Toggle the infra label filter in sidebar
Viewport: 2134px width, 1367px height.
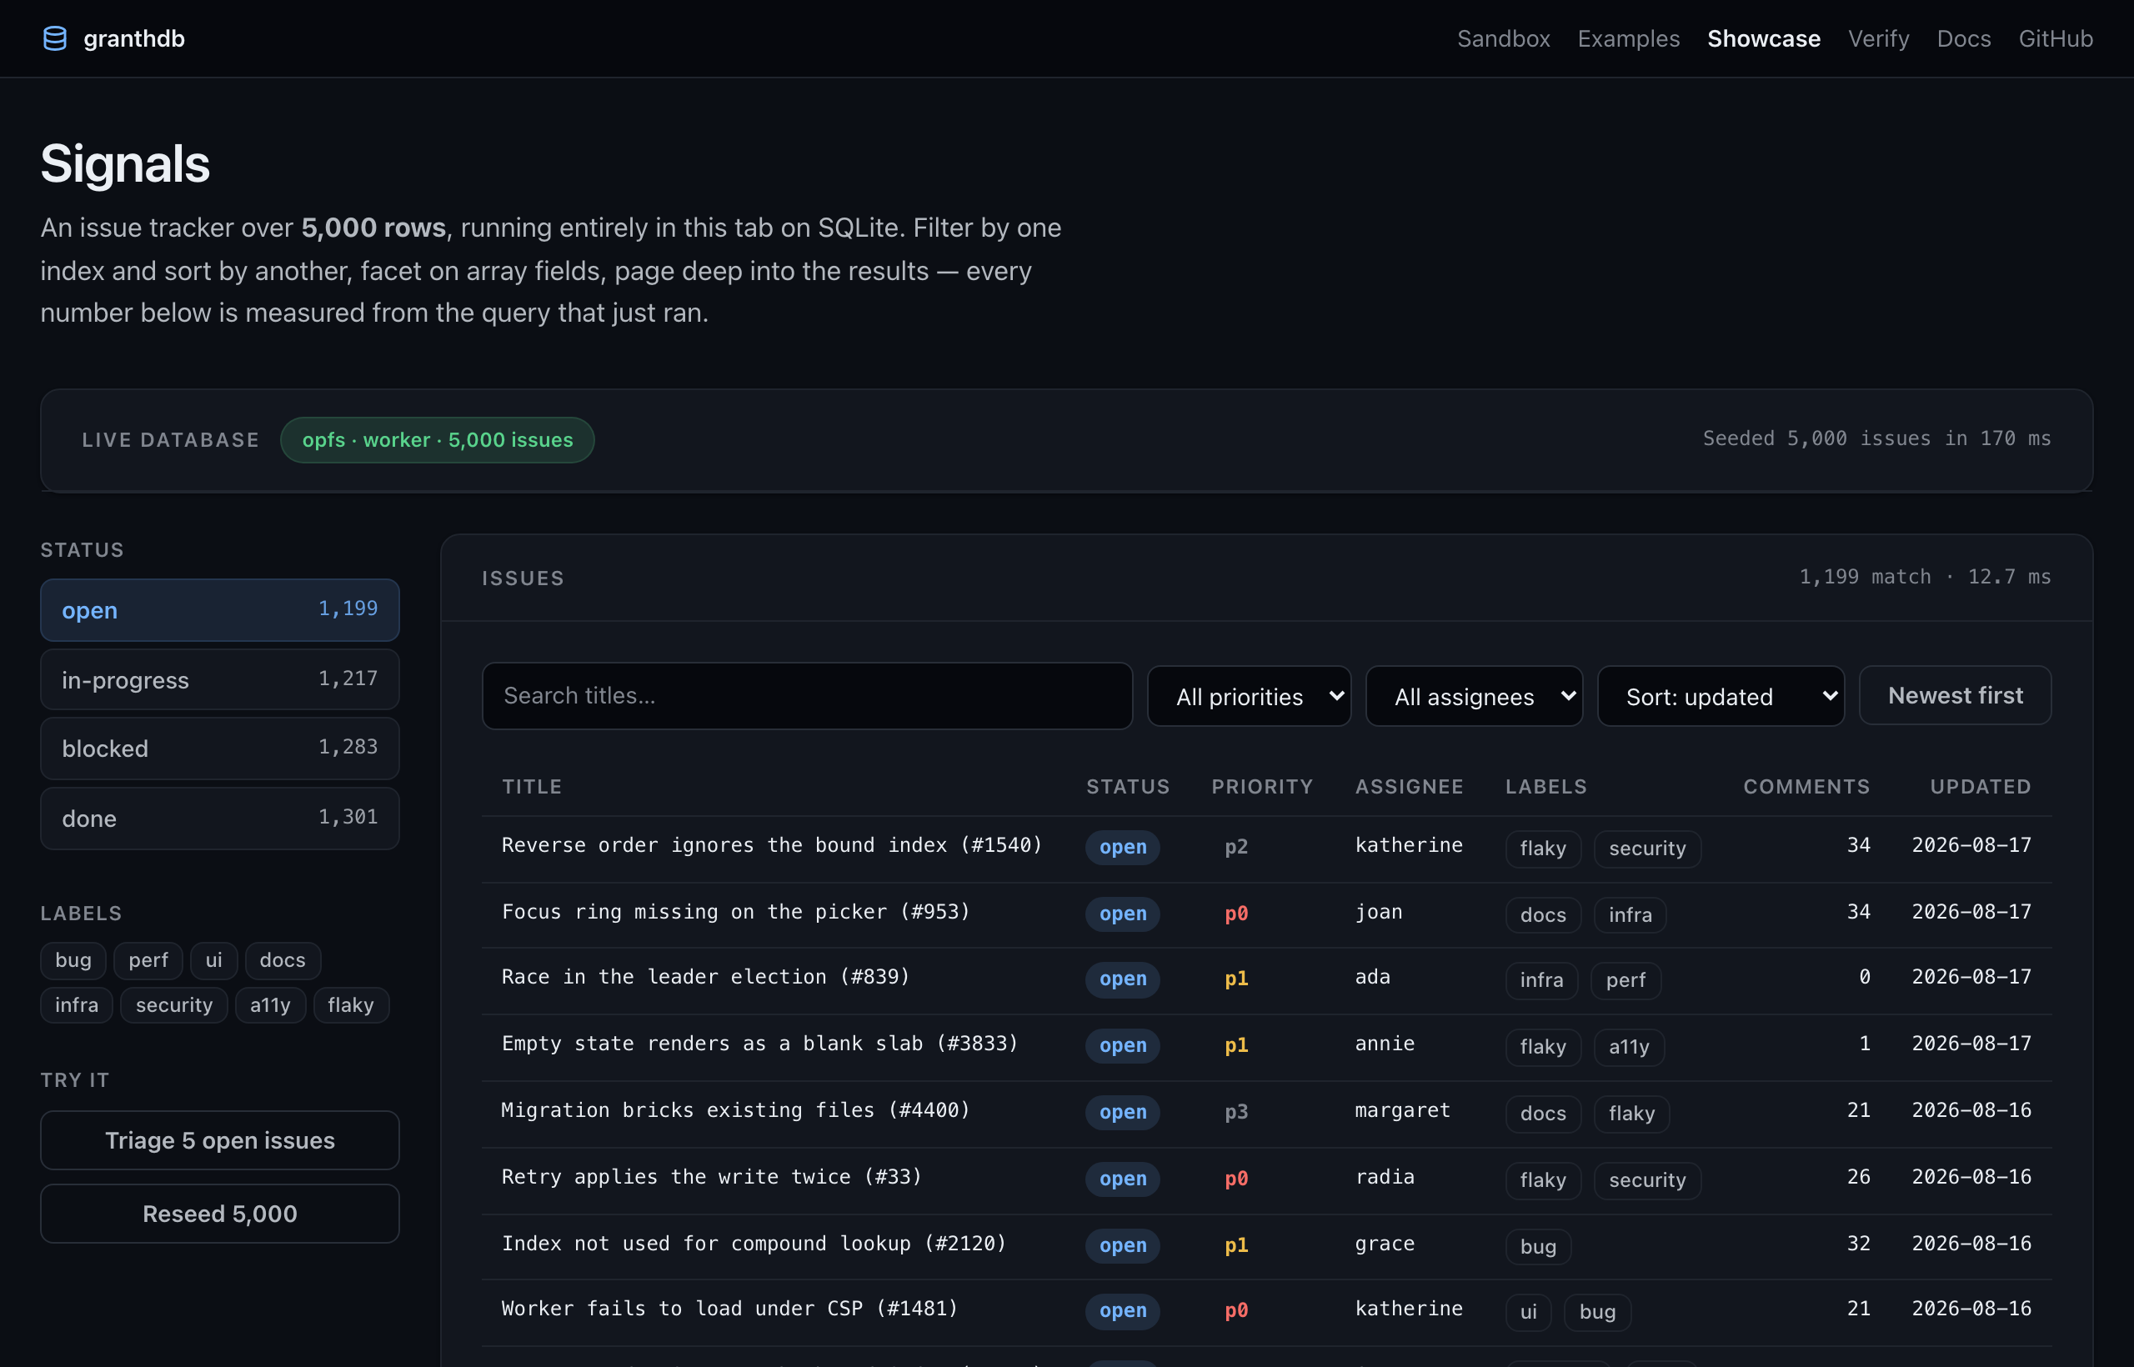point(77,1005)
